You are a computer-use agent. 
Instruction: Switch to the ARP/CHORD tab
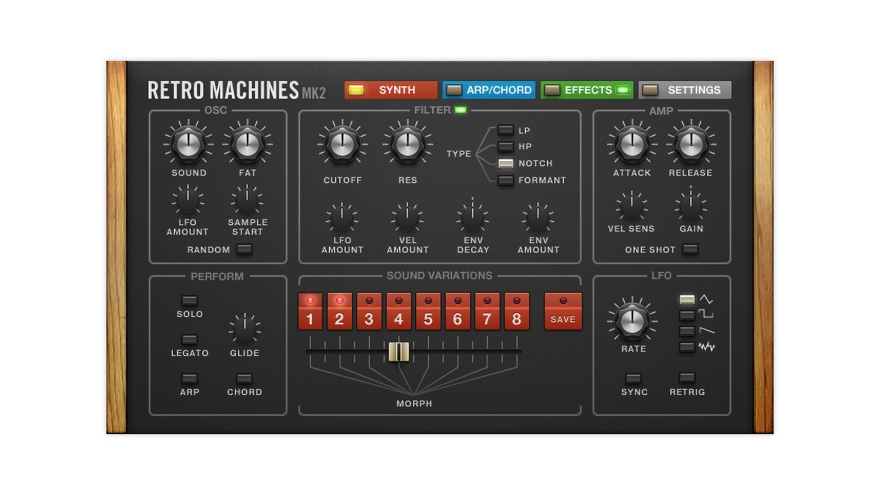point(489,90)
